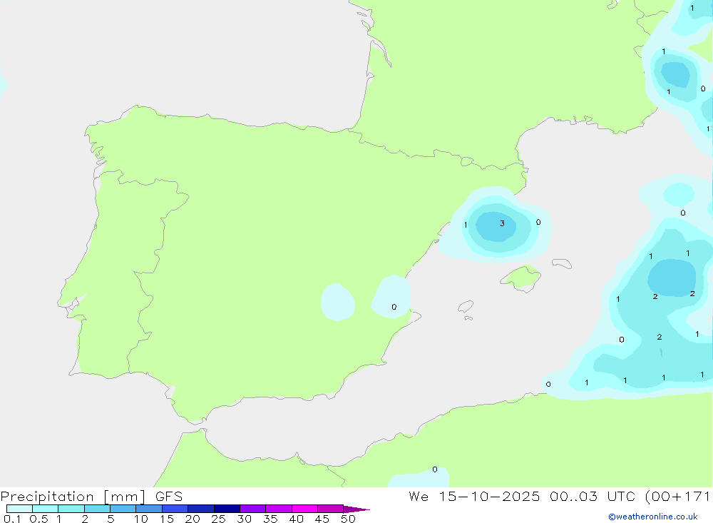Click the 1–2 mm legend color swatch

tap(71, 509)
